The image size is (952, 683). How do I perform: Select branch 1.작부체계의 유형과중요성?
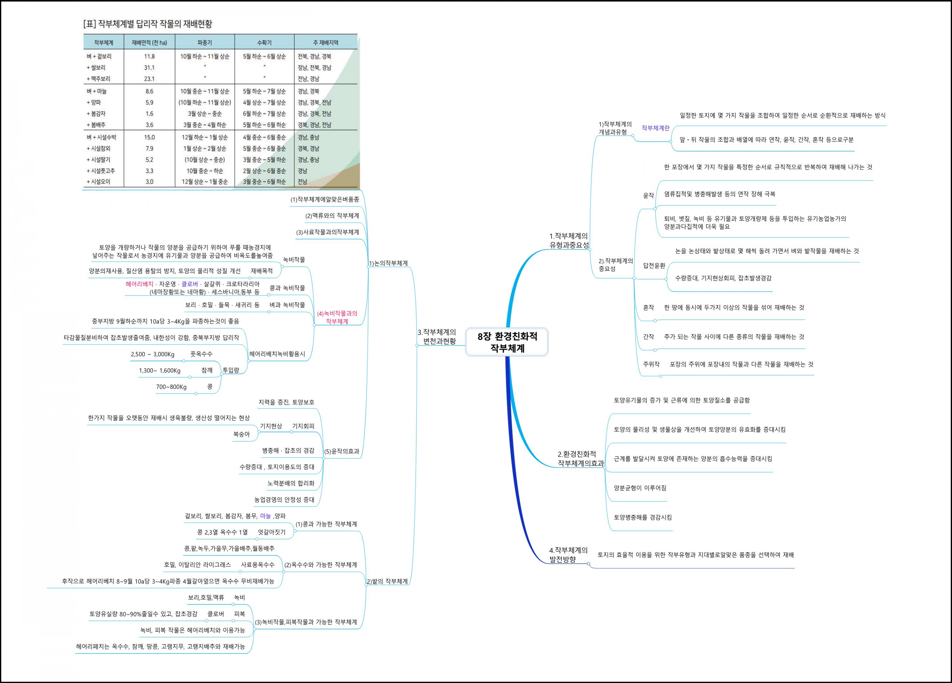pos(569,241)
